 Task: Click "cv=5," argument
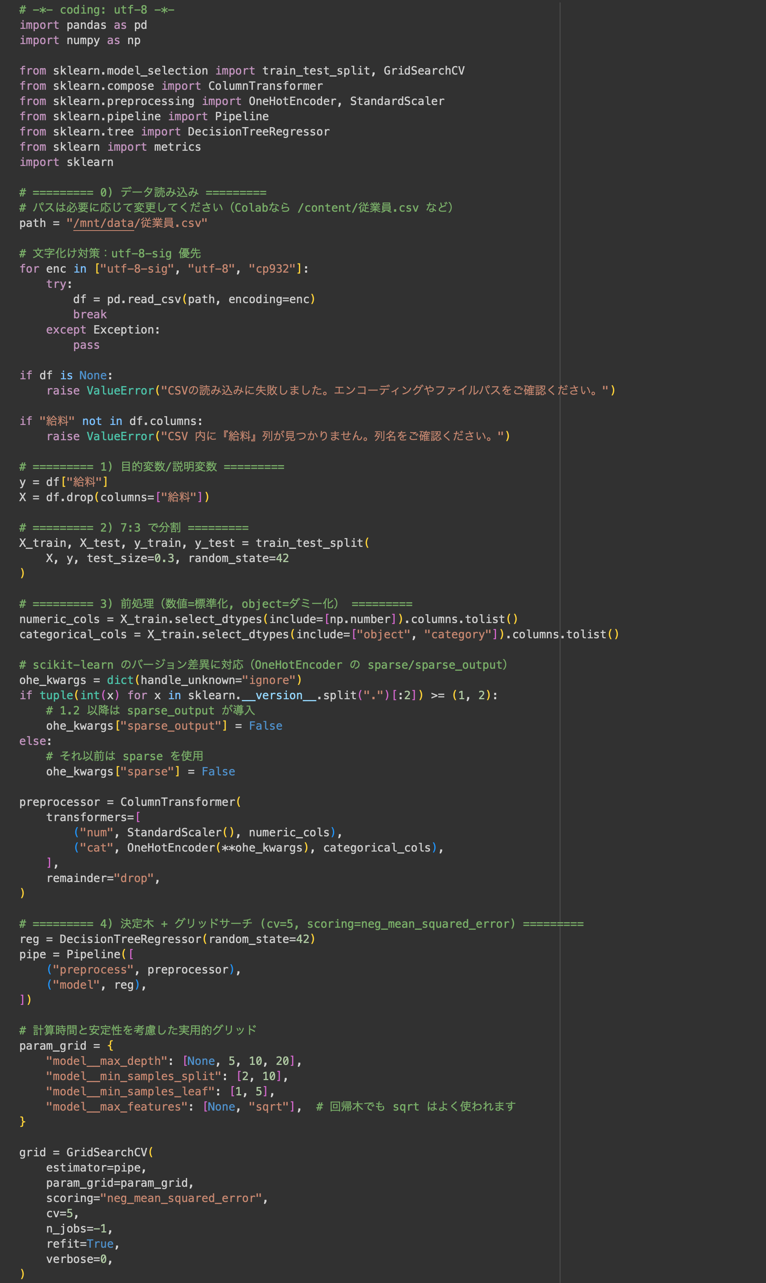coord(62,1213)
